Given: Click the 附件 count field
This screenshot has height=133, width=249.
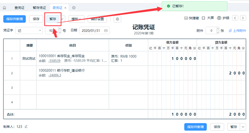Looking at the screenshot, I should pos(211,30).
